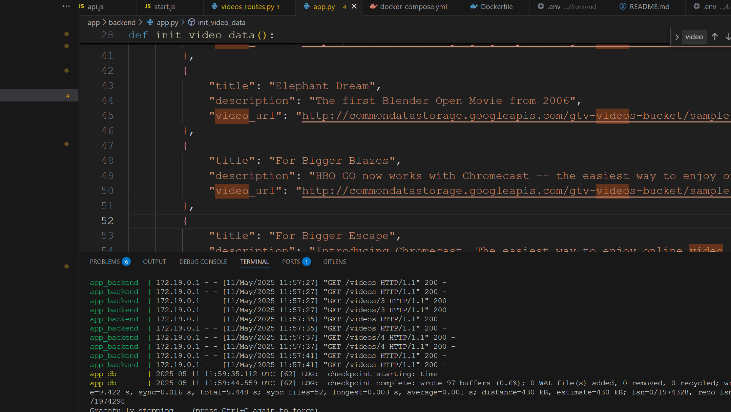Click the whale icon on docker-compose.yml tab
The height and width of the screenshot is (412, 731).
[373, 6]
